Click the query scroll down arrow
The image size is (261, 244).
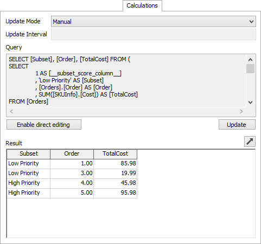250,102
